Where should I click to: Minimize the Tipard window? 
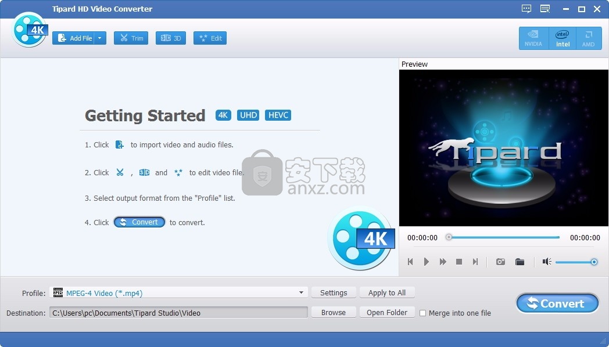click(x=566, y=9)
